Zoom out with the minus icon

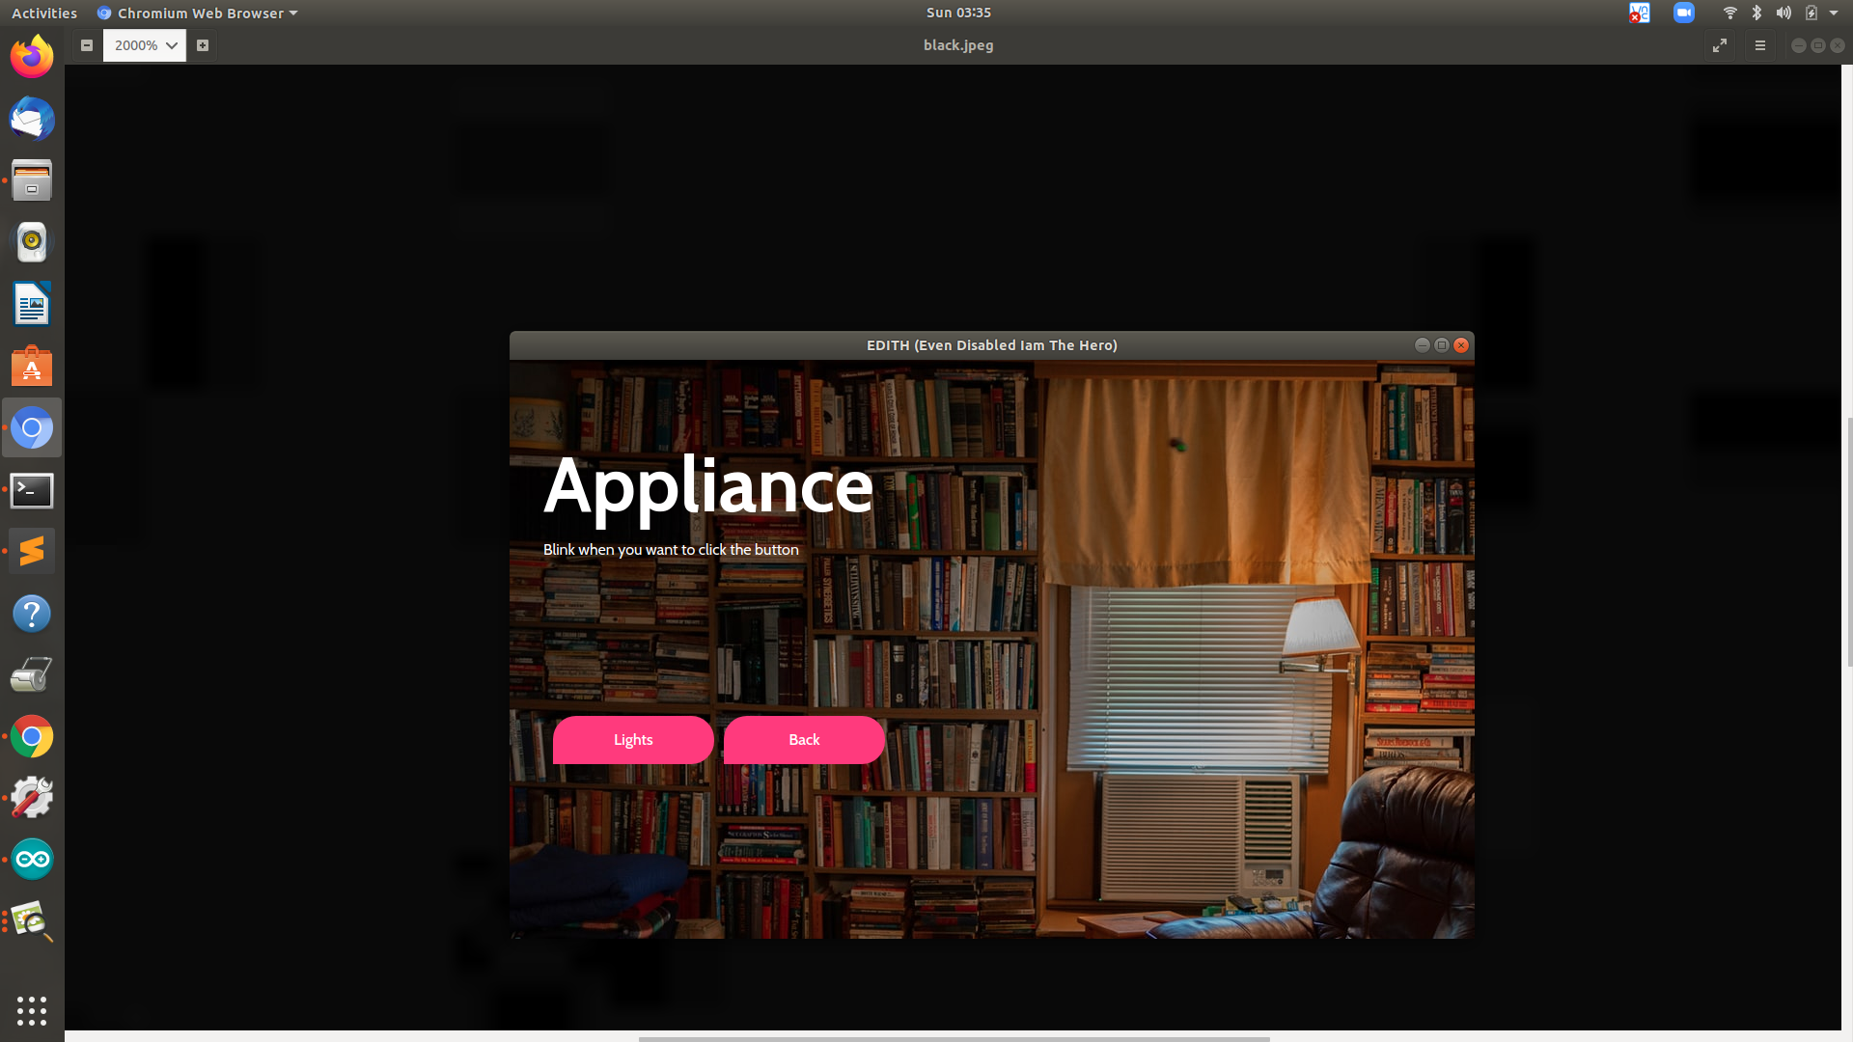[x=87, y=45]
